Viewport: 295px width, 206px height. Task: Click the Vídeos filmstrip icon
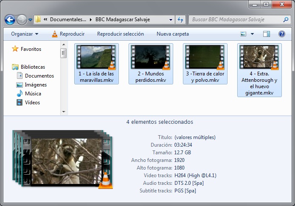coord(20,103)
